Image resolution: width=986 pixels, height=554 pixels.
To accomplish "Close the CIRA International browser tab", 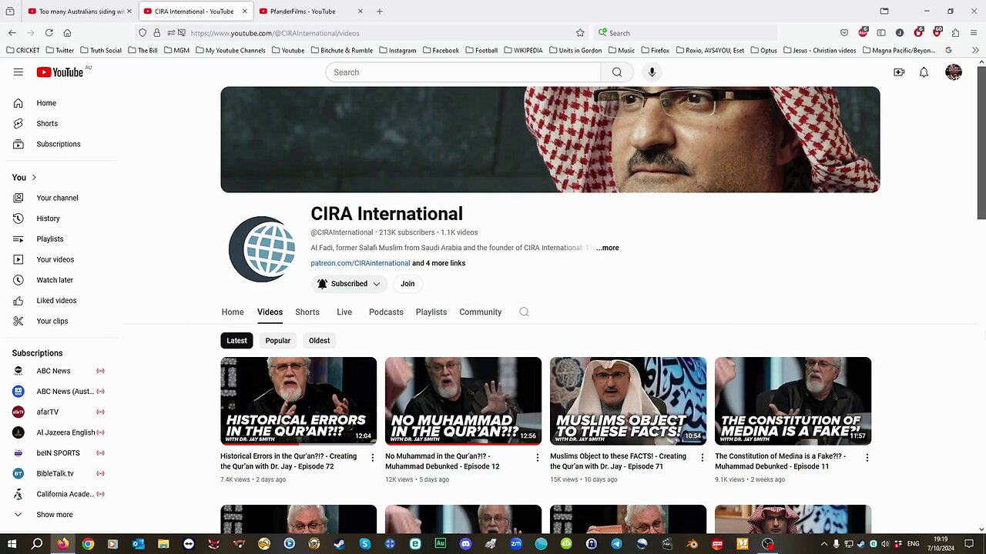I will 245,12.
